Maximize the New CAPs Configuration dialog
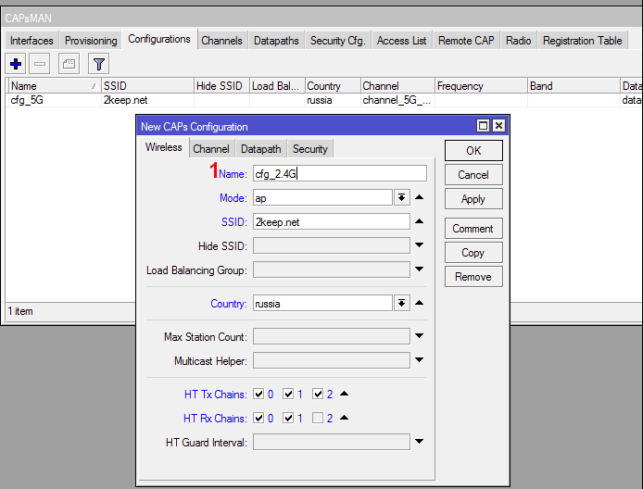 click(x=483, y=126)
